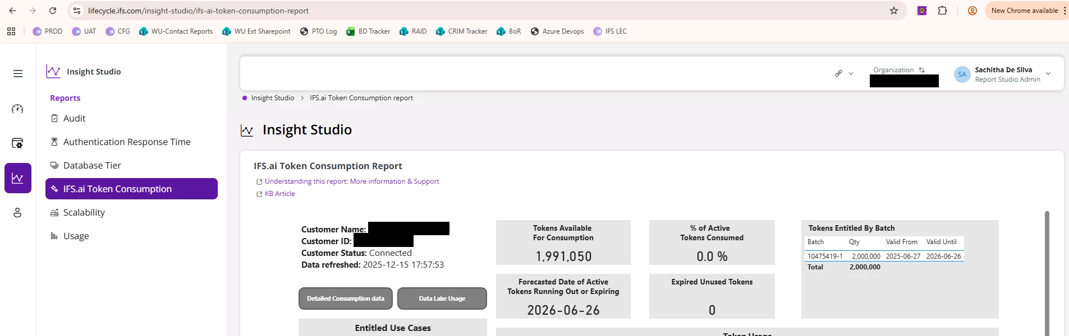The width and height of the screenshot is (1069, 336).
Task: Click the browser forward arrow
Action: tap(33, 11)
